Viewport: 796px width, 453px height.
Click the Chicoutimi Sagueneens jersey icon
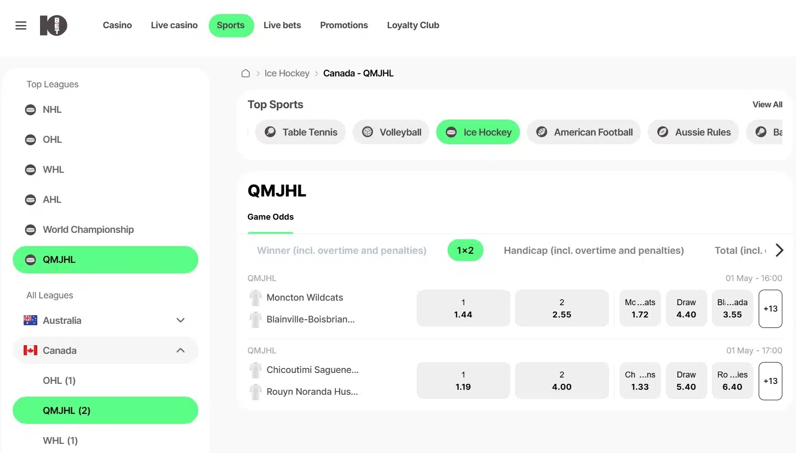click(x=256, y=370)
